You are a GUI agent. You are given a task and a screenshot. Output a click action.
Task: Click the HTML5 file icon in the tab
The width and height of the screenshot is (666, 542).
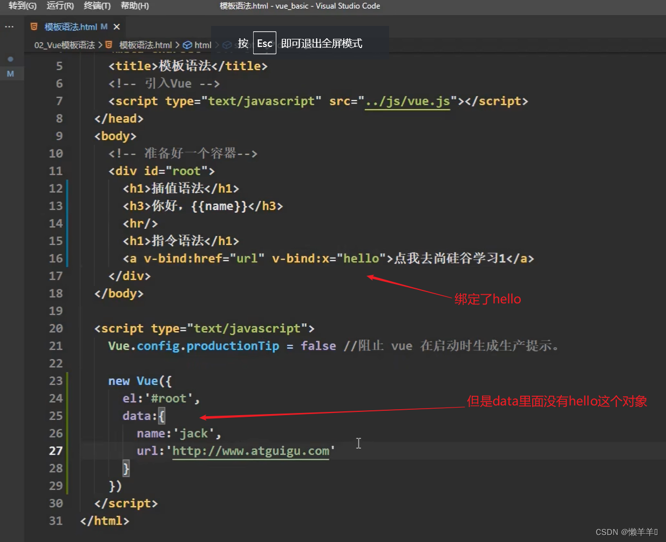(x=34, y=26)
